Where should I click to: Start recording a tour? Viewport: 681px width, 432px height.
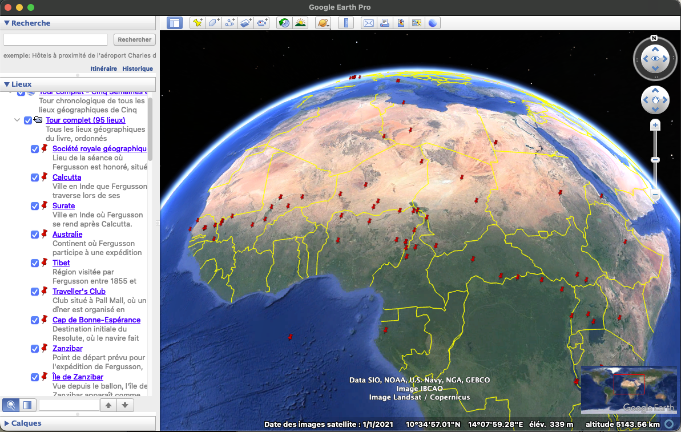click(261, 22)
